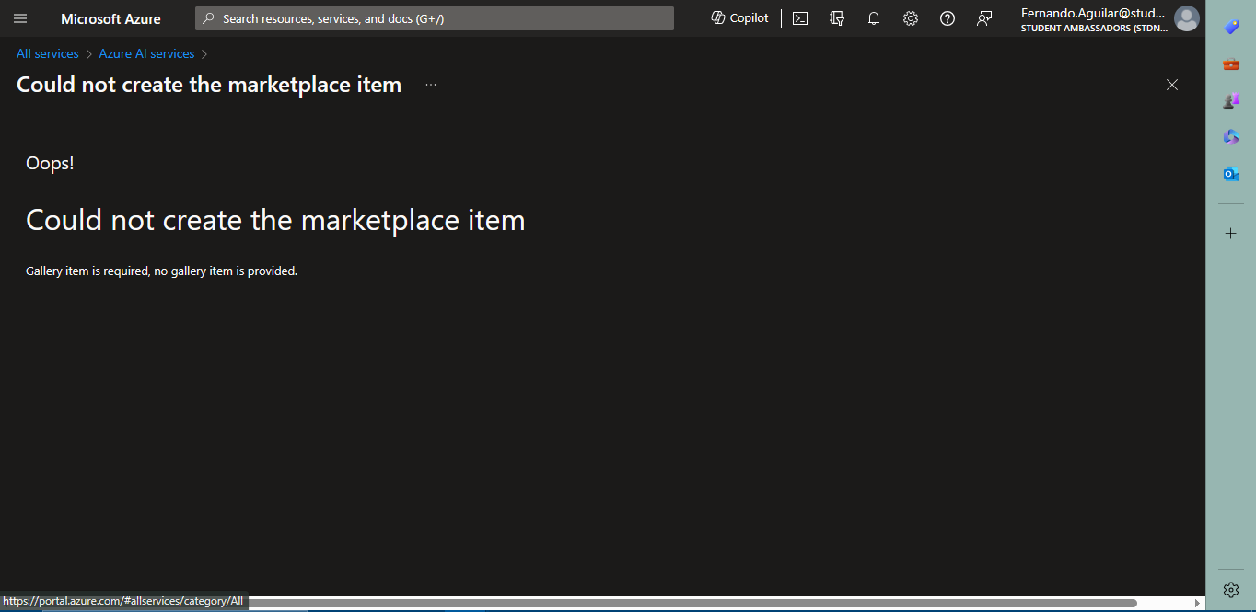Open Azure Cloud Shell terminal
Image resolution: width=1256 pixels, height=612 pixels.
799,17
